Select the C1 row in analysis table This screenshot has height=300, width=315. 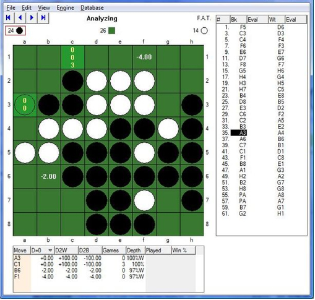tap(104, 264)
